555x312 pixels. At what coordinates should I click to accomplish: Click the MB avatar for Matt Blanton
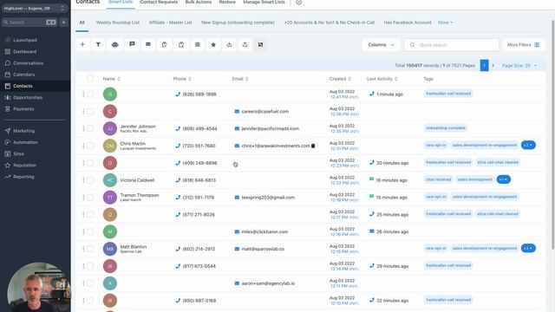coord(110,249)
